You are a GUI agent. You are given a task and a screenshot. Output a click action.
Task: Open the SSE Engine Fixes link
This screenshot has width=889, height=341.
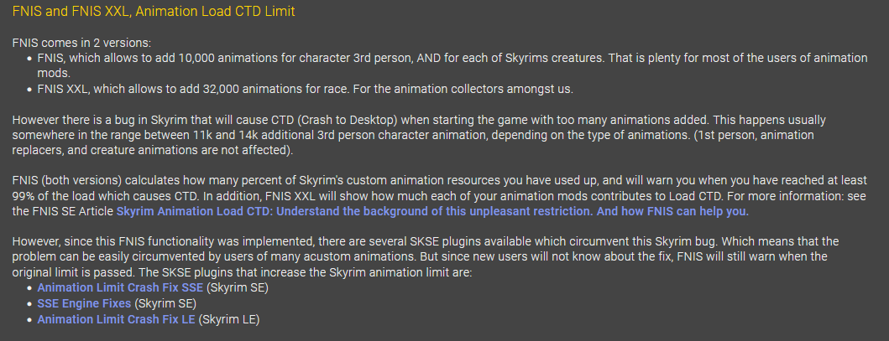84,303
